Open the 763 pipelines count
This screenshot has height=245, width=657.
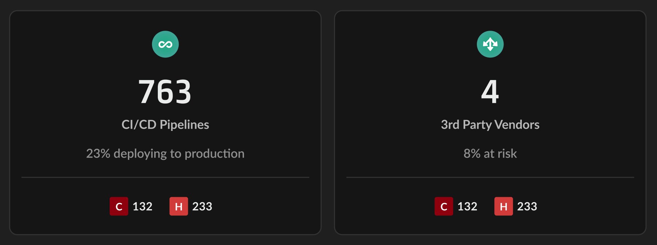point(165,92)
